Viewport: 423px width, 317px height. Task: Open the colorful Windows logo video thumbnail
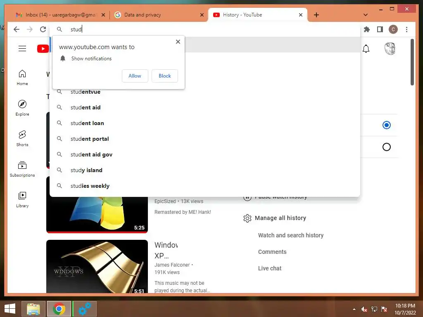point(97,215)
